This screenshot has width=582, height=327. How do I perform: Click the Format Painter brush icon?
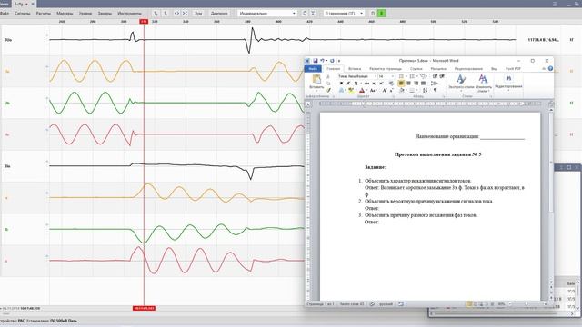[x=328, y=90]
